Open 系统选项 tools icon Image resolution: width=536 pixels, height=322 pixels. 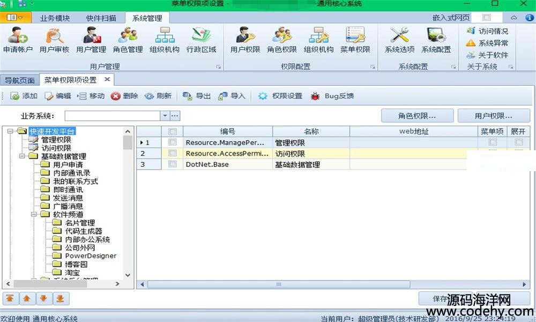point(400,40)
